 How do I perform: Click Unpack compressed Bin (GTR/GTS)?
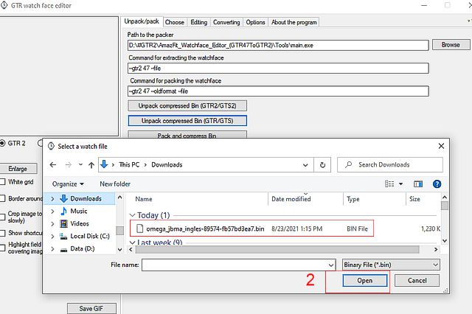tap(187, 121)
